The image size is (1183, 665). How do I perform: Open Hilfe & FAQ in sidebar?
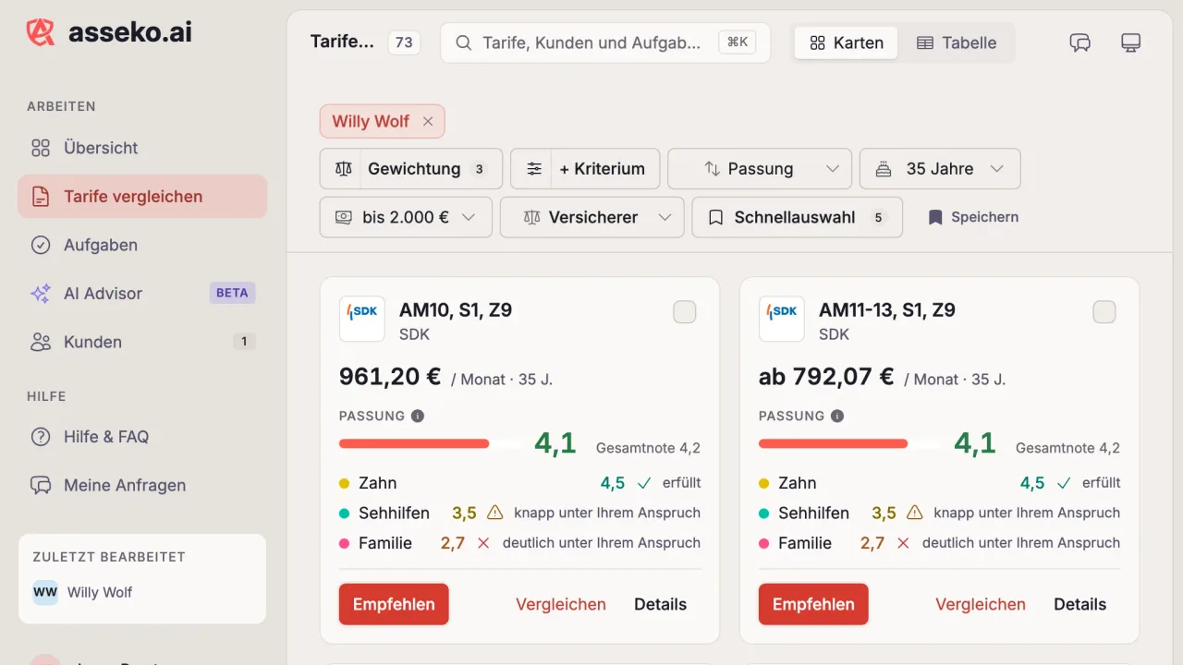(142, 437)
